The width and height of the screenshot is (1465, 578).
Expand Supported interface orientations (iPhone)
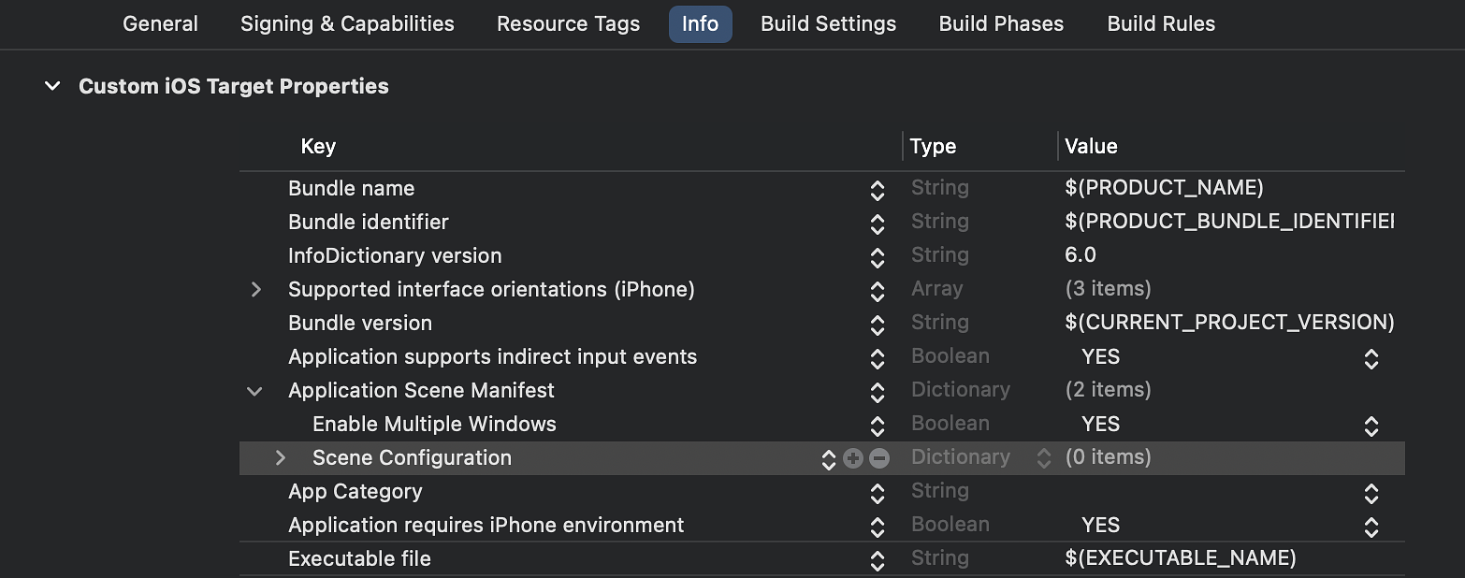(256, 291)
